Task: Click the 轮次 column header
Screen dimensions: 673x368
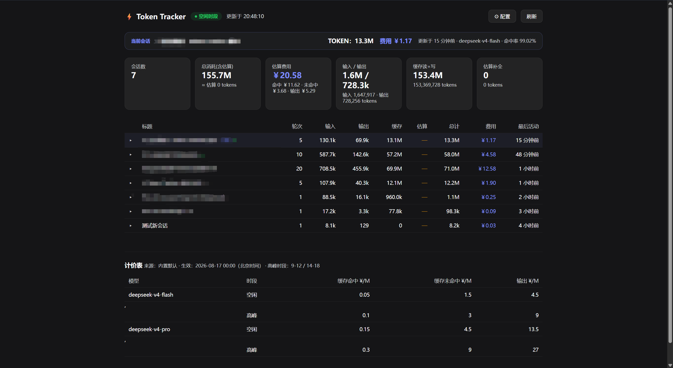Action: (297, 126)
